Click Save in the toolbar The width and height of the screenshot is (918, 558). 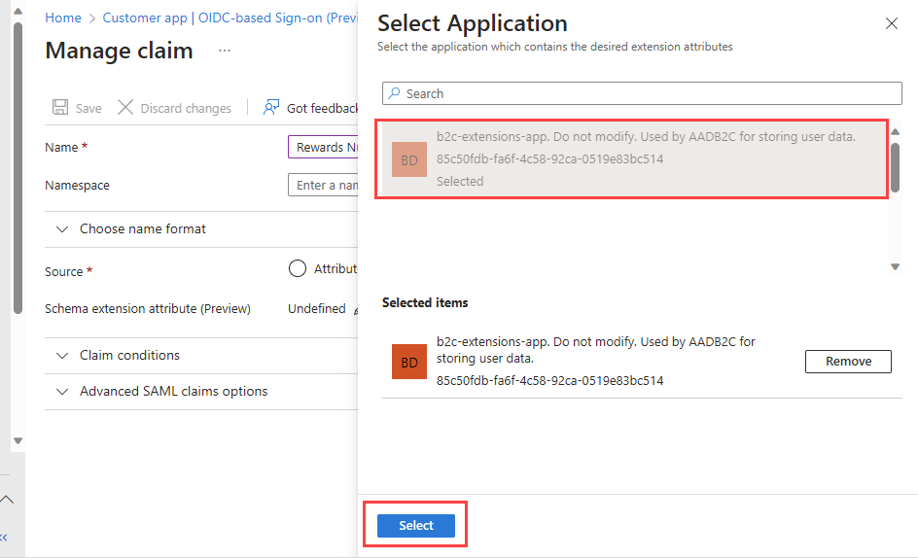click(77, 108)
